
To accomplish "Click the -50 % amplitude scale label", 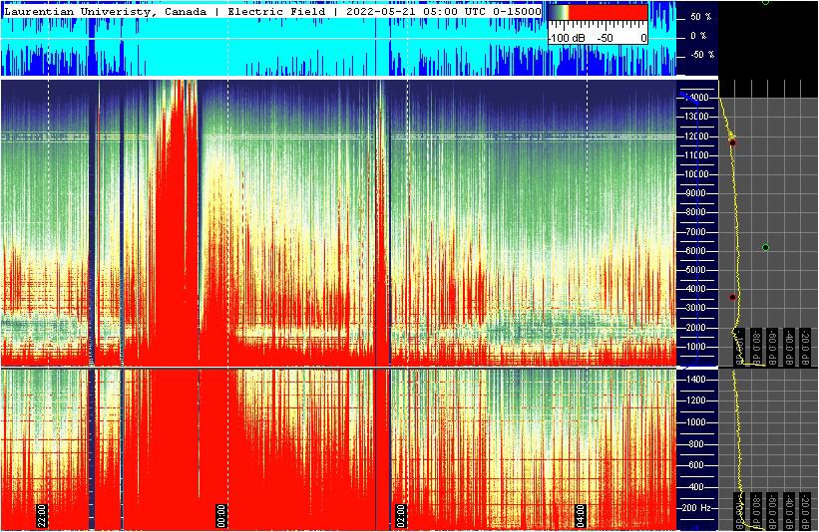I will pyautogui.click(x=700, y=55).
